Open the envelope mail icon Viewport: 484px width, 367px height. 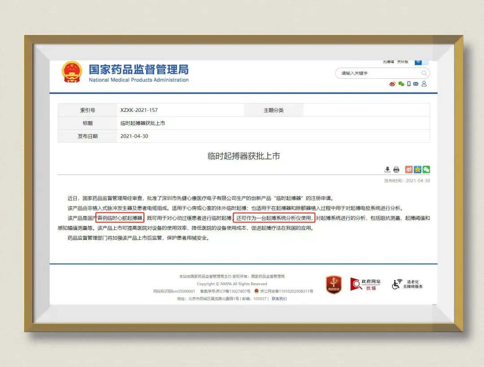[416, 84]
